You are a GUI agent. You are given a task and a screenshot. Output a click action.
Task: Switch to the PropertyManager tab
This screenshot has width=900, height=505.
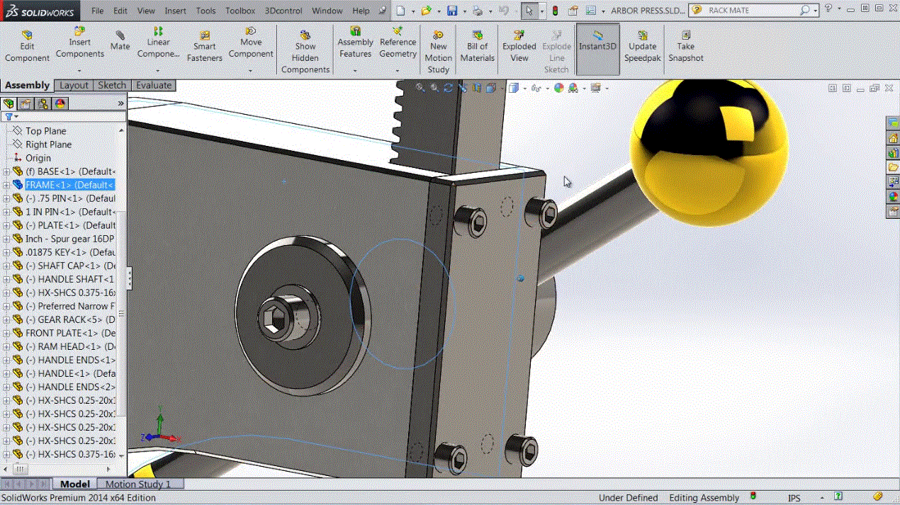click(26, 103)
